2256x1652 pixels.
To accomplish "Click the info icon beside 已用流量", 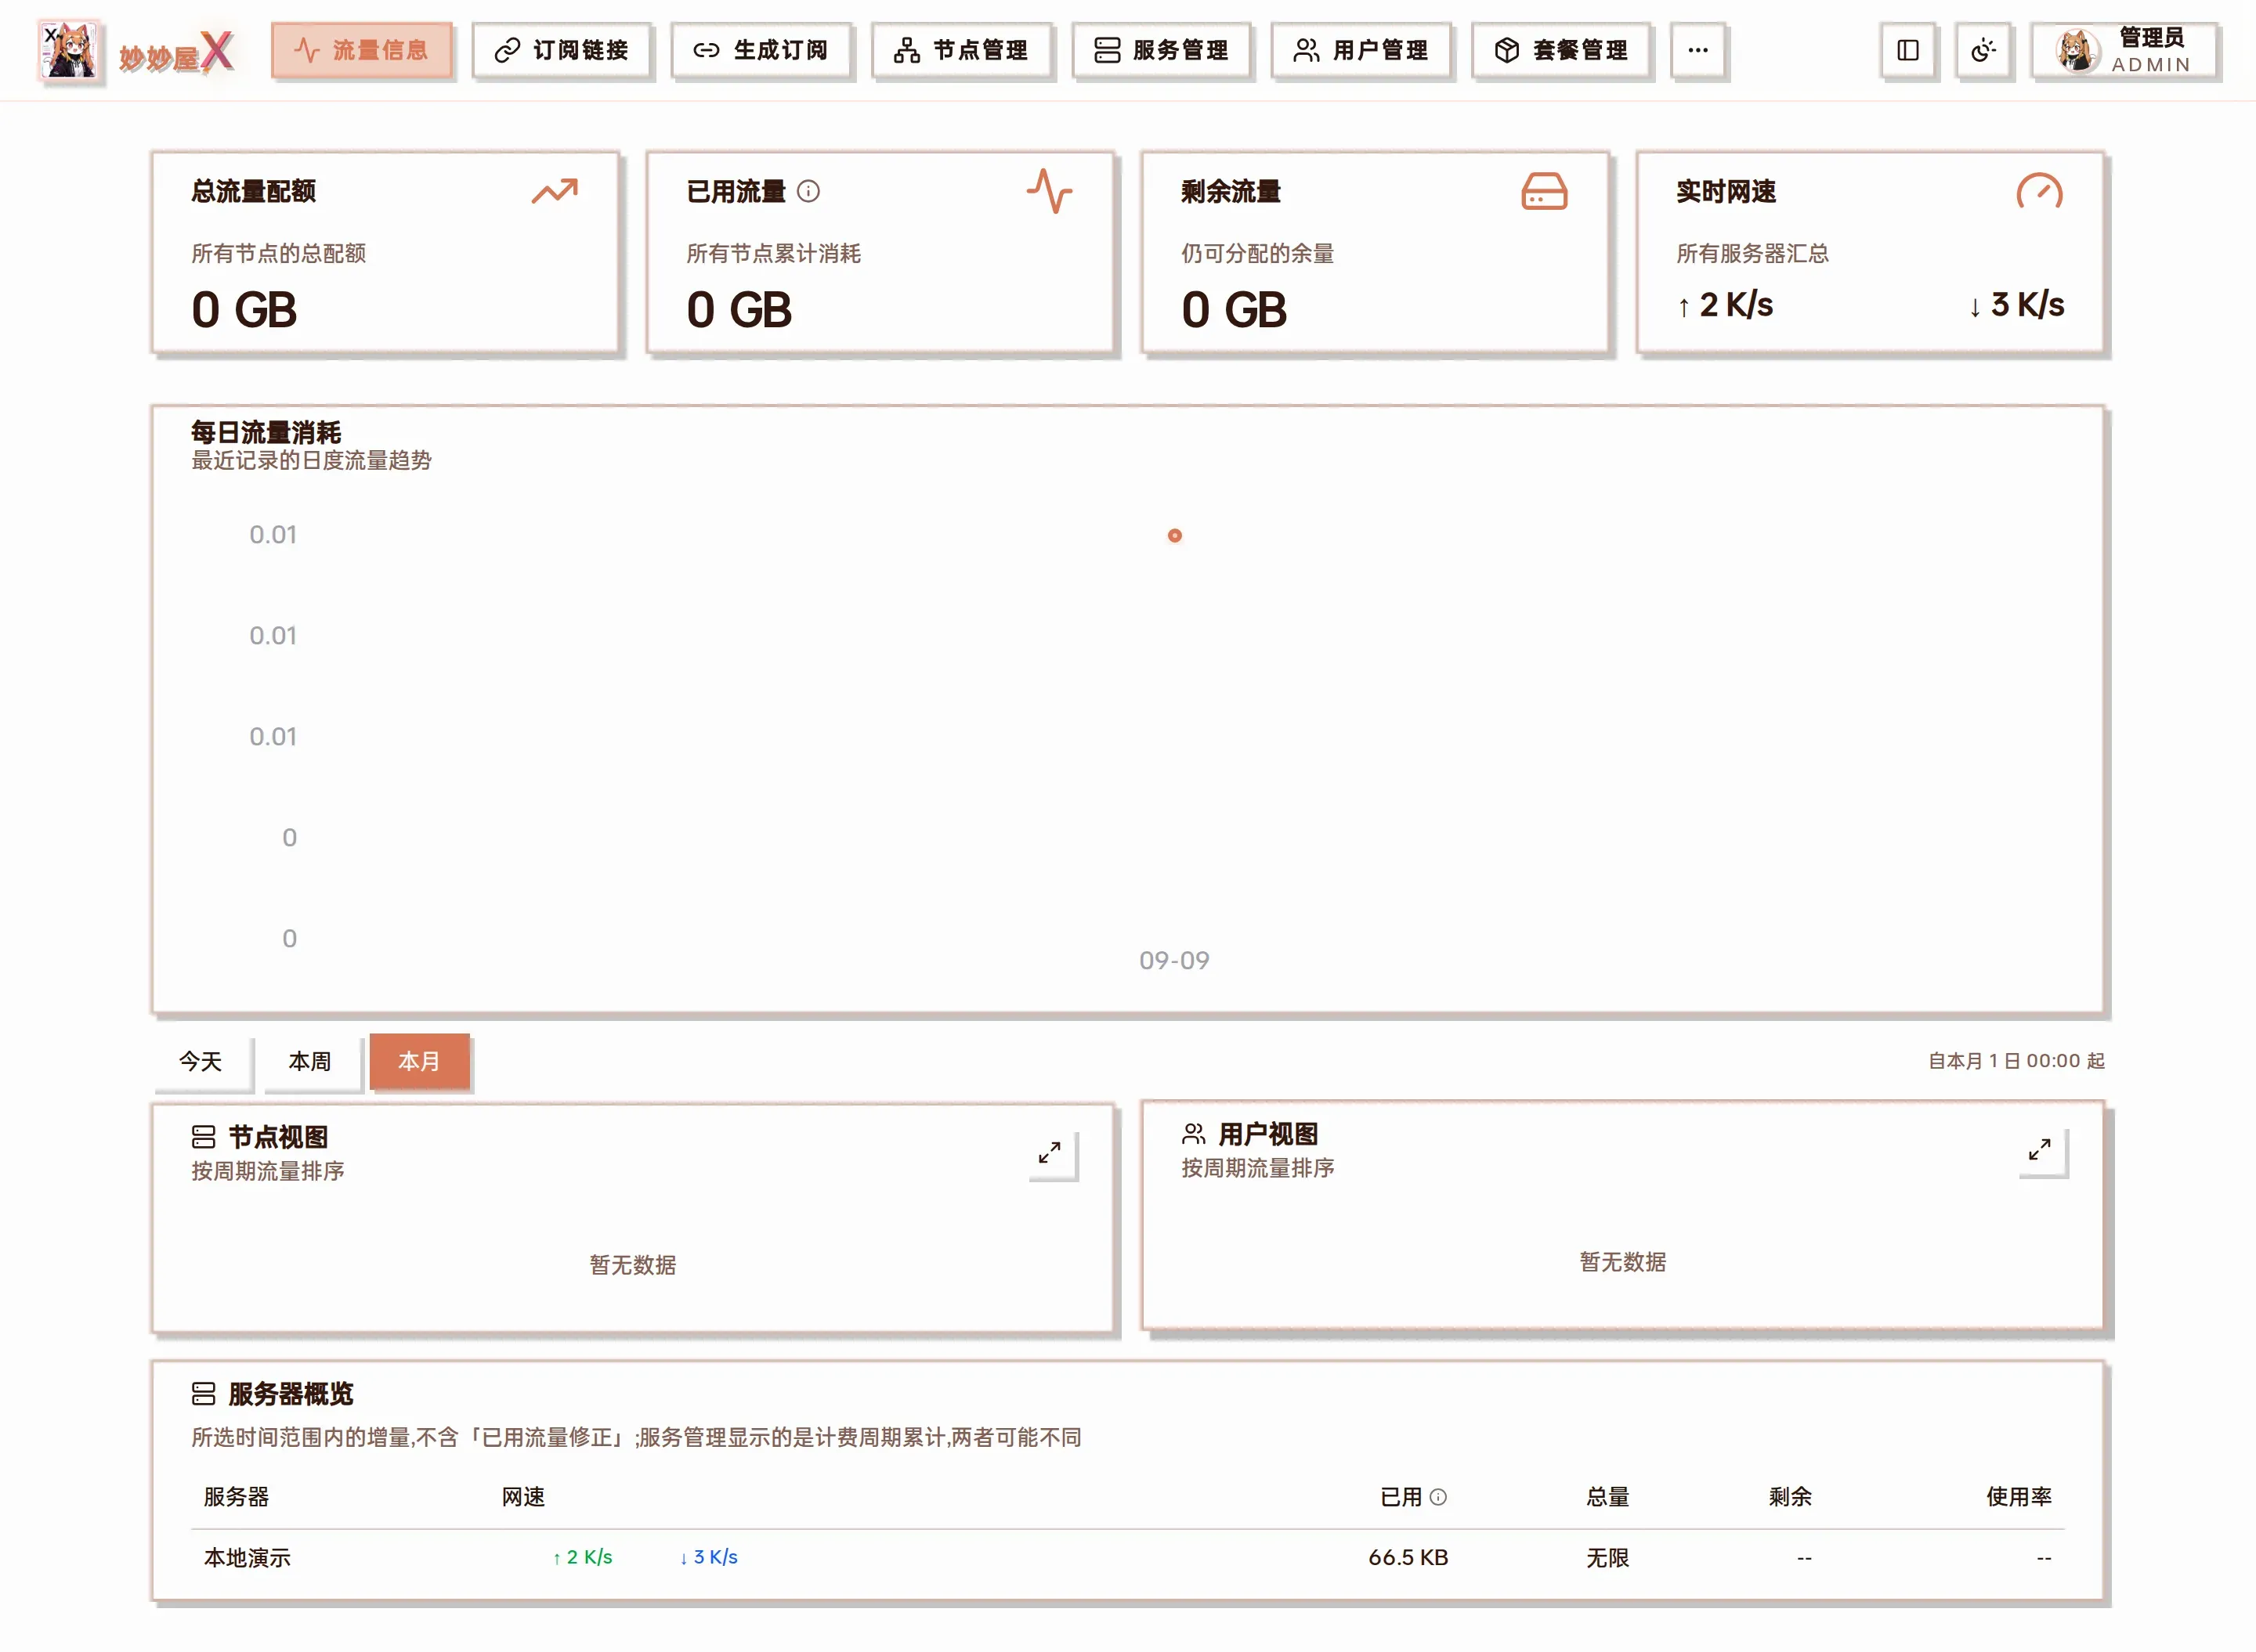I will 808,191.
